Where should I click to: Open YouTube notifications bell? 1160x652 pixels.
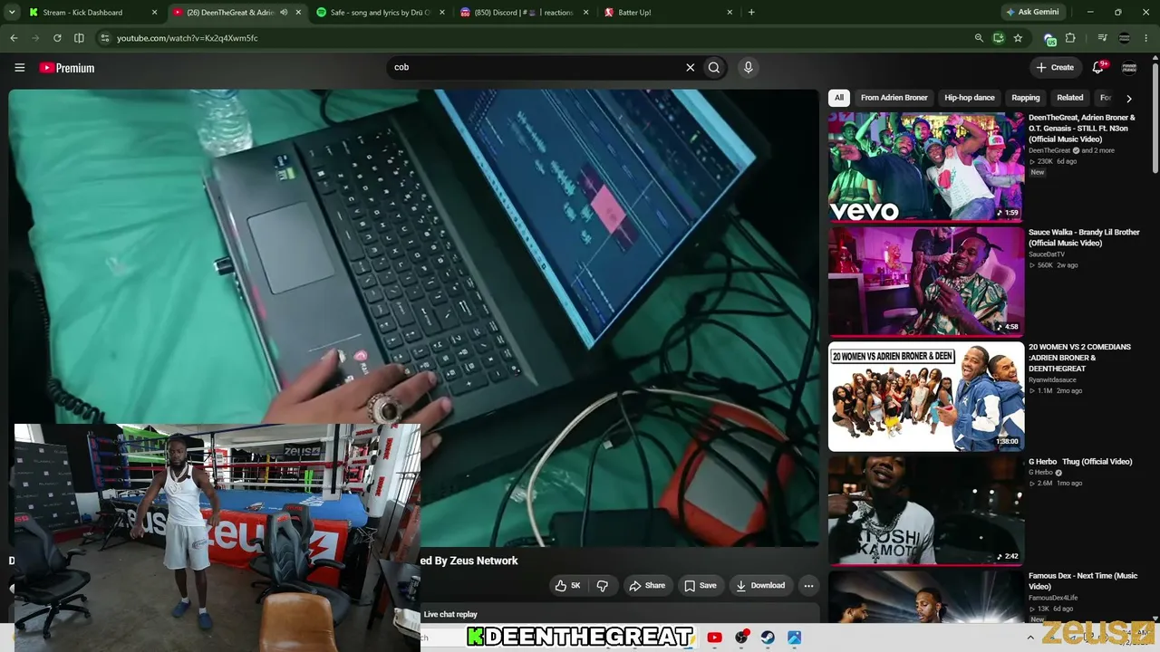coord(1098,67)
